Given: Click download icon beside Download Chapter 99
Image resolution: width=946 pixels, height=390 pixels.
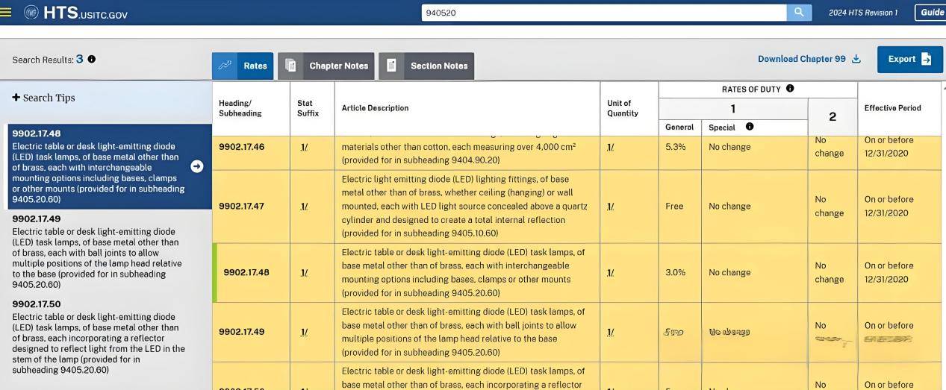Looking at the screenshot, I should [x=856, y=59].
